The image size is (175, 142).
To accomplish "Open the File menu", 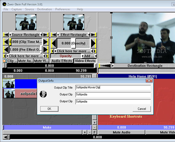I will [6, 9].
